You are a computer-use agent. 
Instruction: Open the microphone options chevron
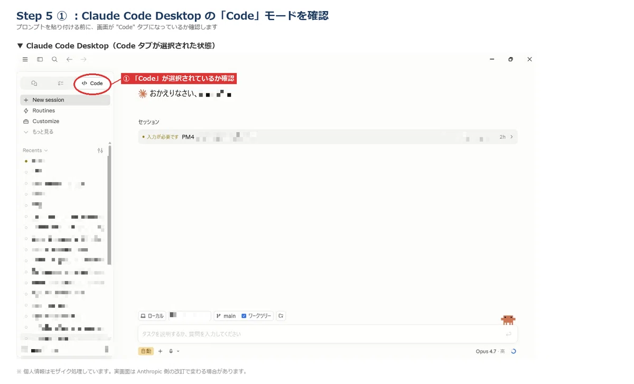[x=178, y=351]
